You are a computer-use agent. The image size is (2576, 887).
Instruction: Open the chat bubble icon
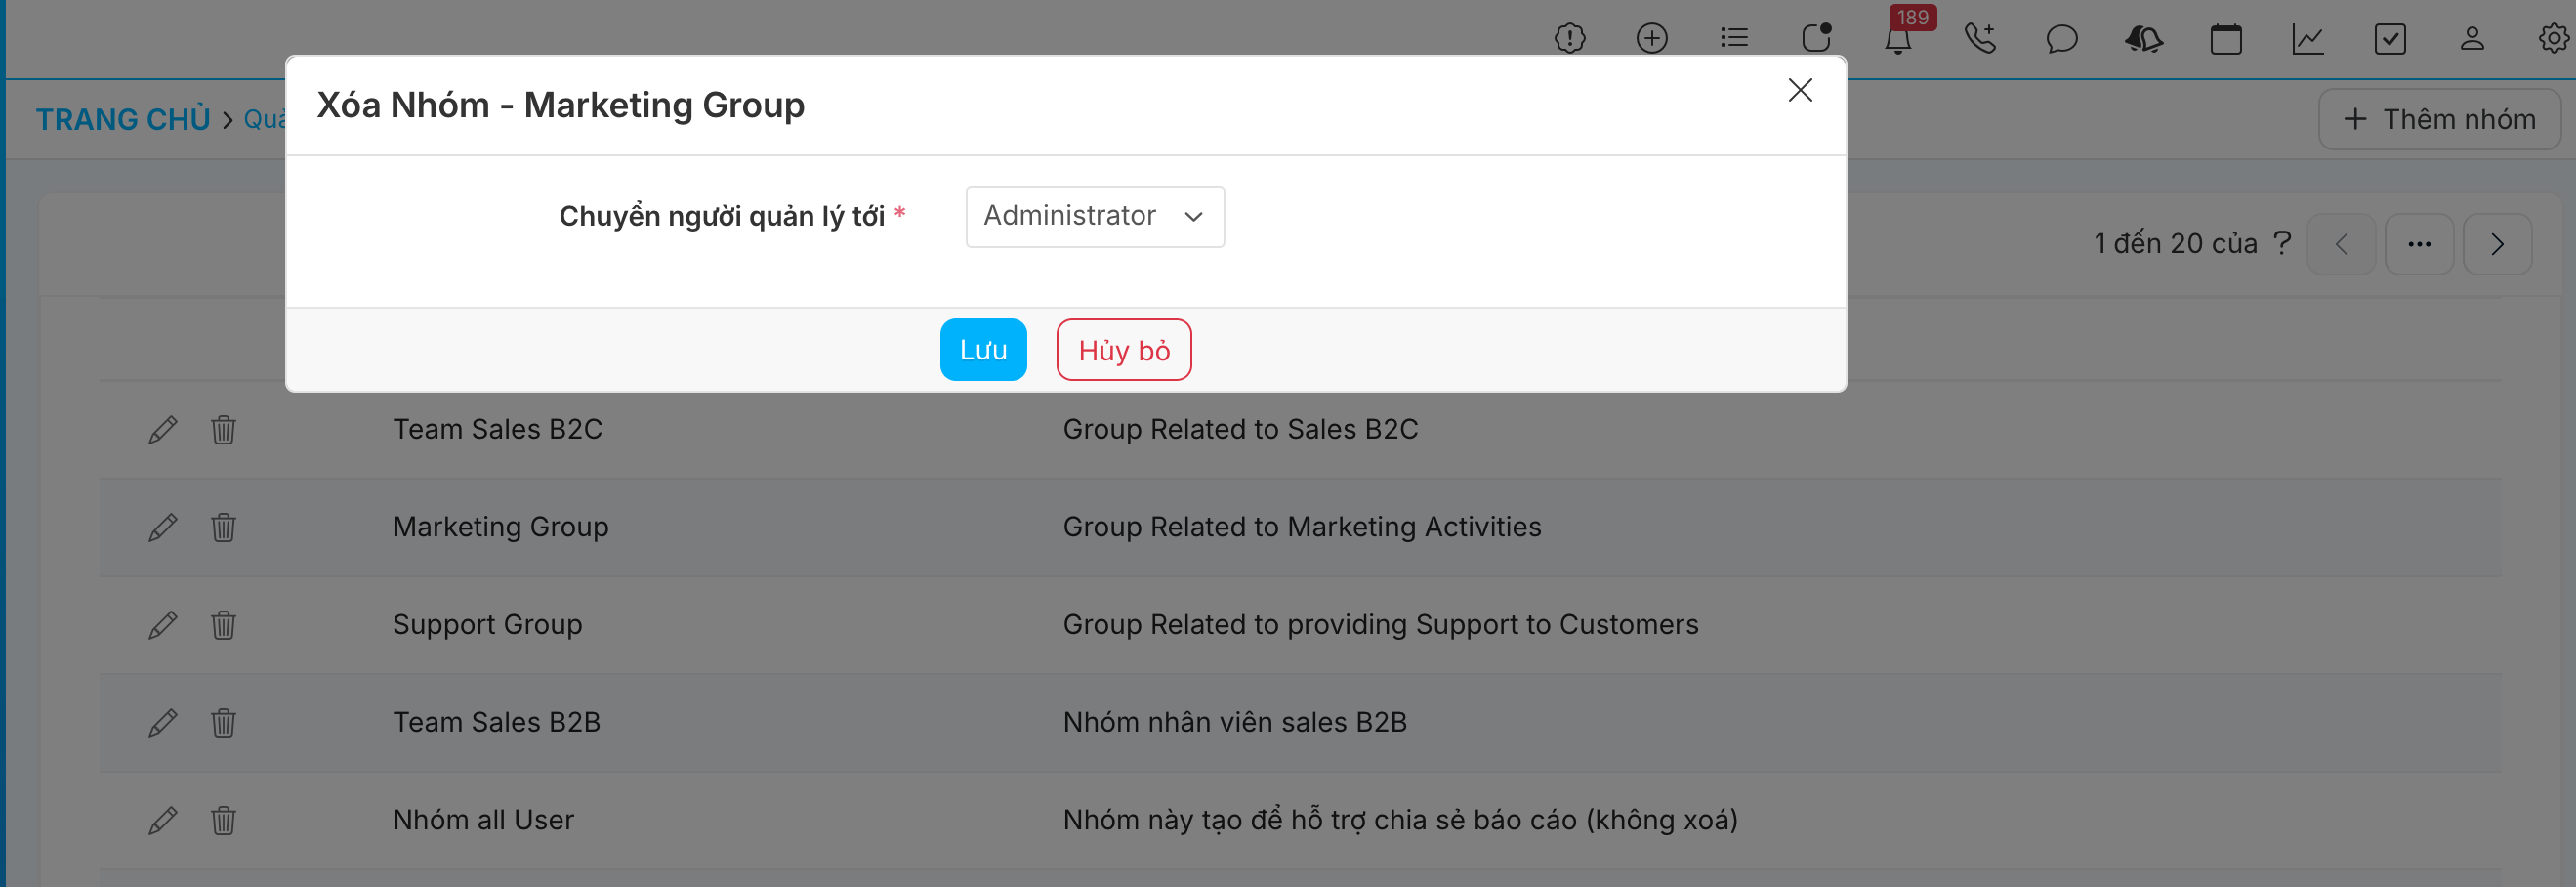2061,40
